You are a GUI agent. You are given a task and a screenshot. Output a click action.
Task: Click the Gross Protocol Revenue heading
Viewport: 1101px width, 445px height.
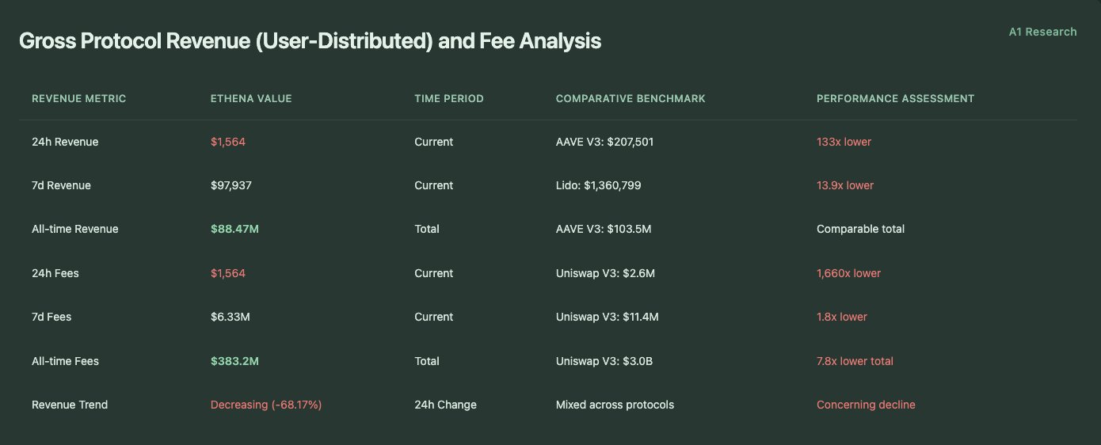310,41
